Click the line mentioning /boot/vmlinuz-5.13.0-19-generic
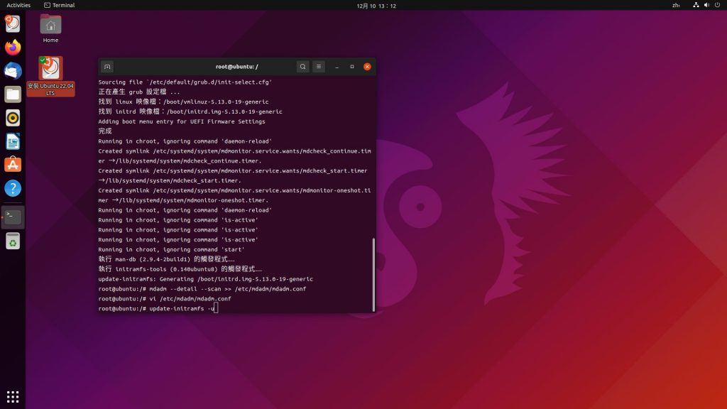This screenshot has width=727, height=409. (x=183, y=102)
